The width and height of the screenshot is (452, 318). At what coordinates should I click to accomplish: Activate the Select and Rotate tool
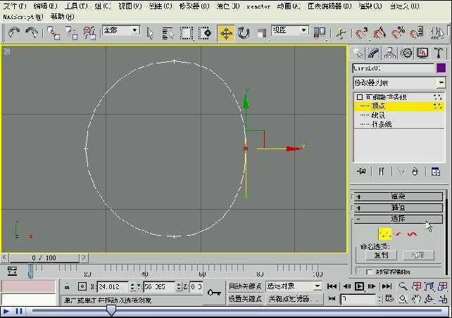(x=244, y=33)
